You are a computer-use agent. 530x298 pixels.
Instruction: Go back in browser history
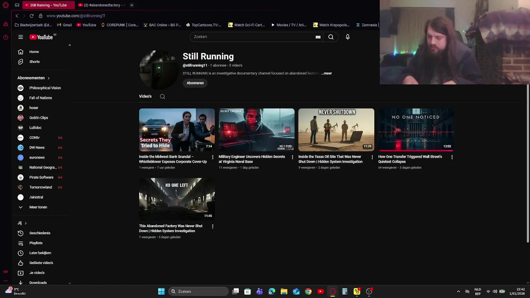[x=17, y=16]
